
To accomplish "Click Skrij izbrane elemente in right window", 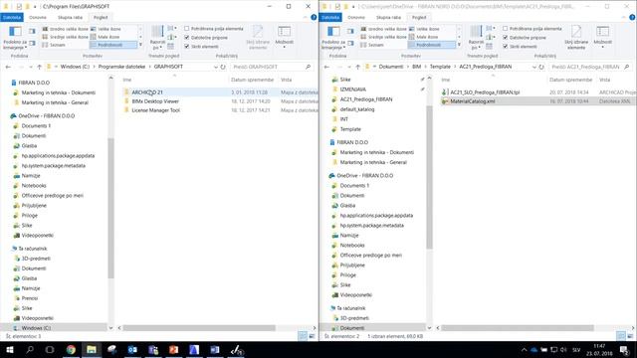I will point(576,38).
